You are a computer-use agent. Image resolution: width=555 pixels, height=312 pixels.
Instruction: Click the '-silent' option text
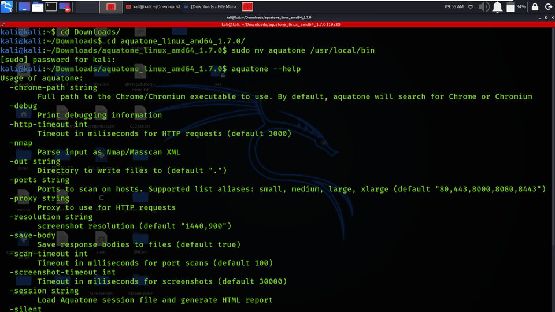click(25, 309)
